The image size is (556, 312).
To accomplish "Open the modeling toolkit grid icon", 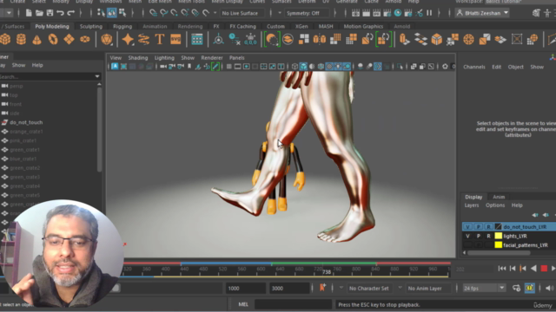I will coord(197,39).
